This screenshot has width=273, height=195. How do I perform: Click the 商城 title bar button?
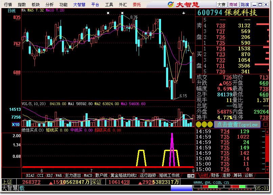(x=233, y=5)
